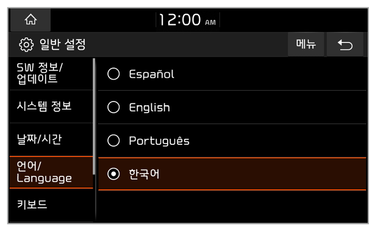The height and width of the screenshot is (230, 375).
Task: Click the back arrow icon
Action: (x=345, y=45)
